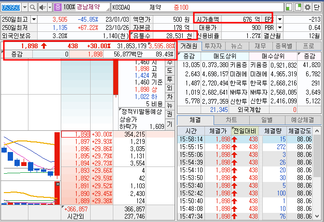324x222 pixels.
Task: Select the 15:55:15 trade row
Action: [245, 147]
